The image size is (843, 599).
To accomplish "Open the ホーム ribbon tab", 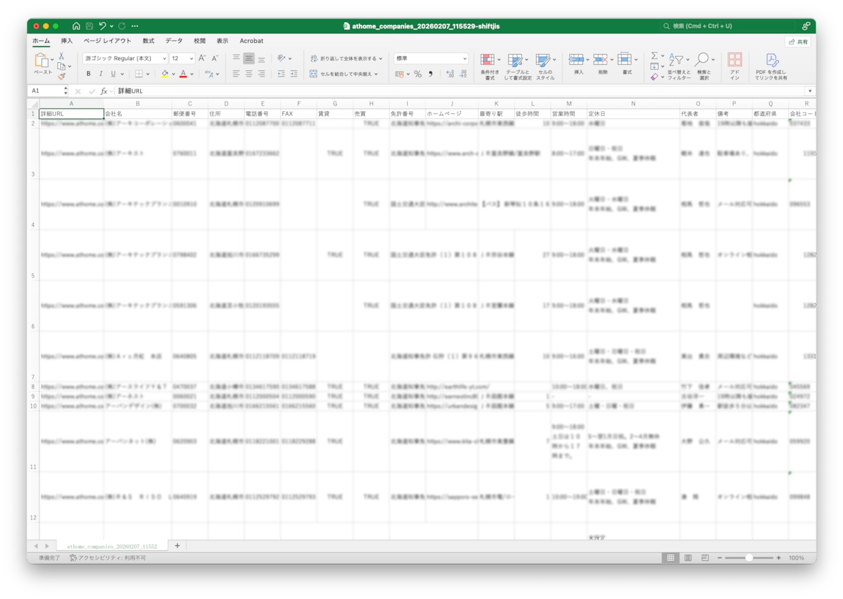I will tap(41, 41).
